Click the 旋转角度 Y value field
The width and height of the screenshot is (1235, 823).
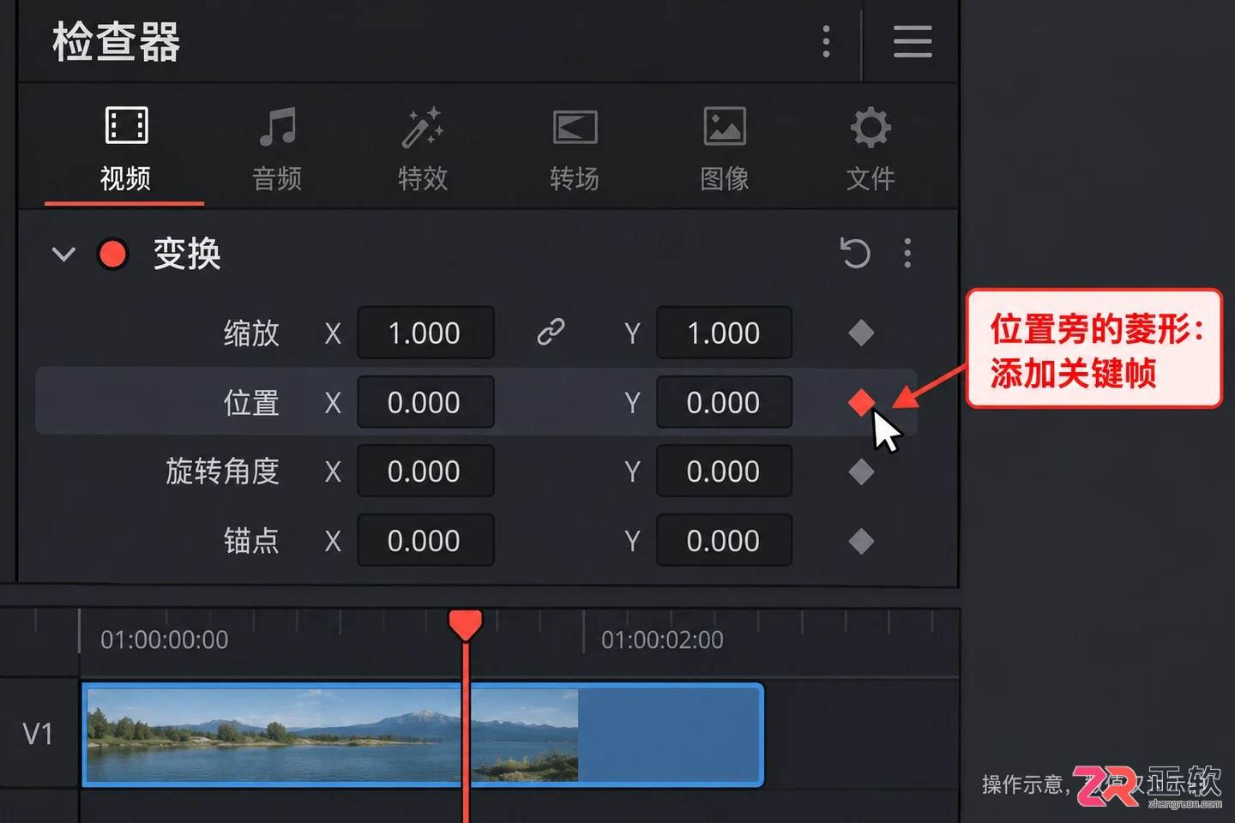click(x=724, y=472)
